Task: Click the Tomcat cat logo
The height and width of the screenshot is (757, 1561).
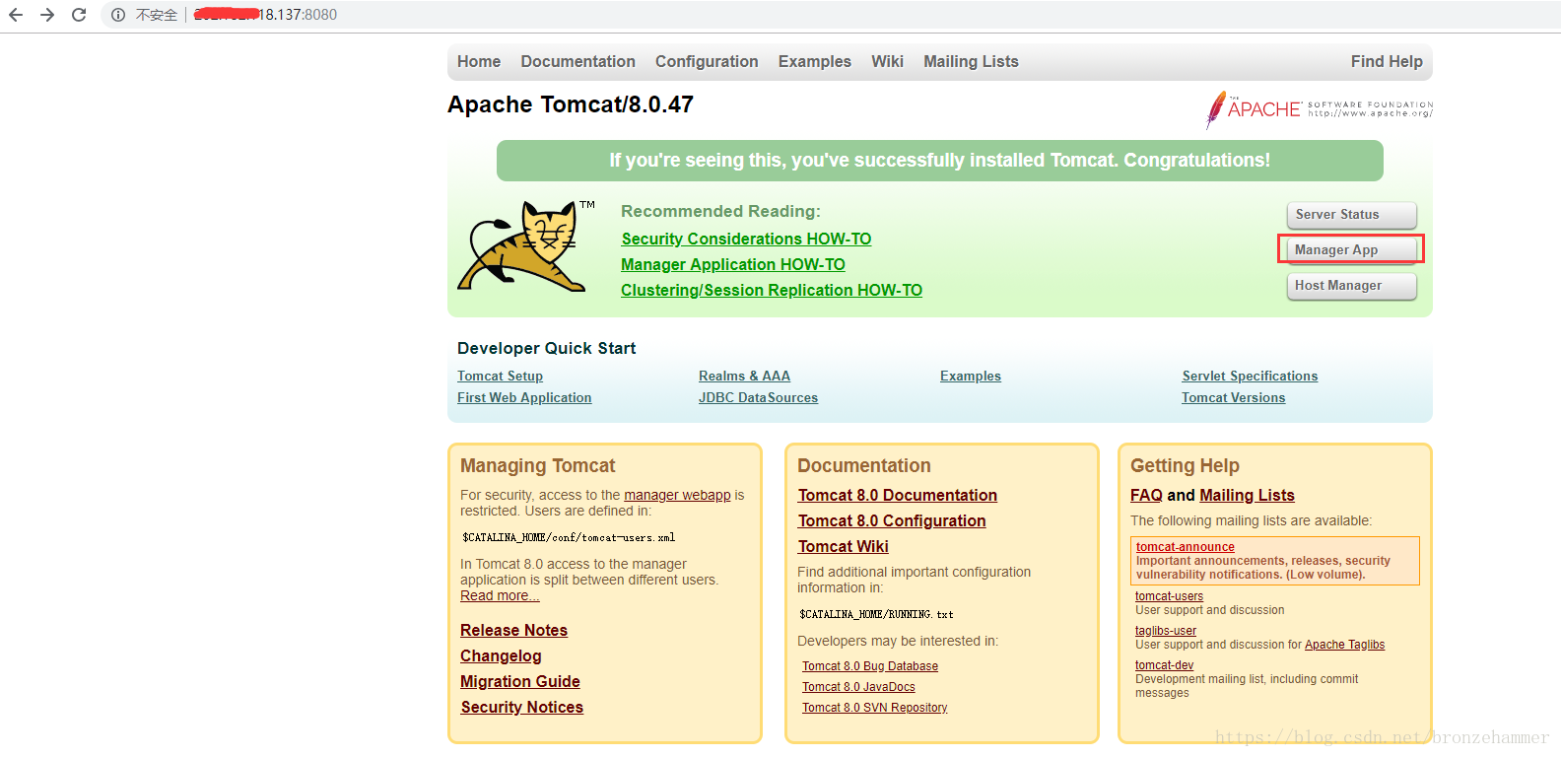Action: click(x=525, y=246)
